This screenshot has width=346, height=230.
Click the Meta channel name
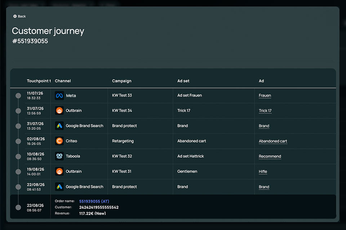click(x=71, y=96)
